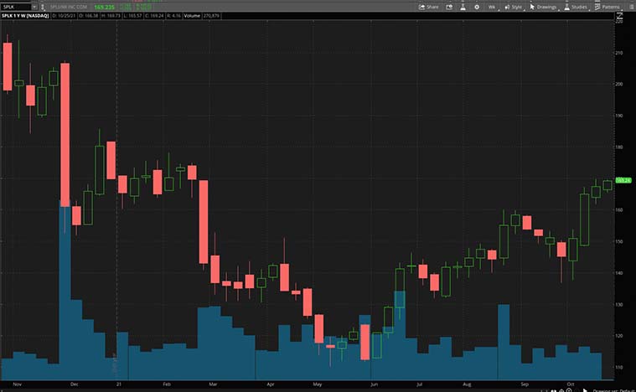Screen dimensions: 636x392
Task: Click the 'Jul' time axis label
Action: [420, 384]
